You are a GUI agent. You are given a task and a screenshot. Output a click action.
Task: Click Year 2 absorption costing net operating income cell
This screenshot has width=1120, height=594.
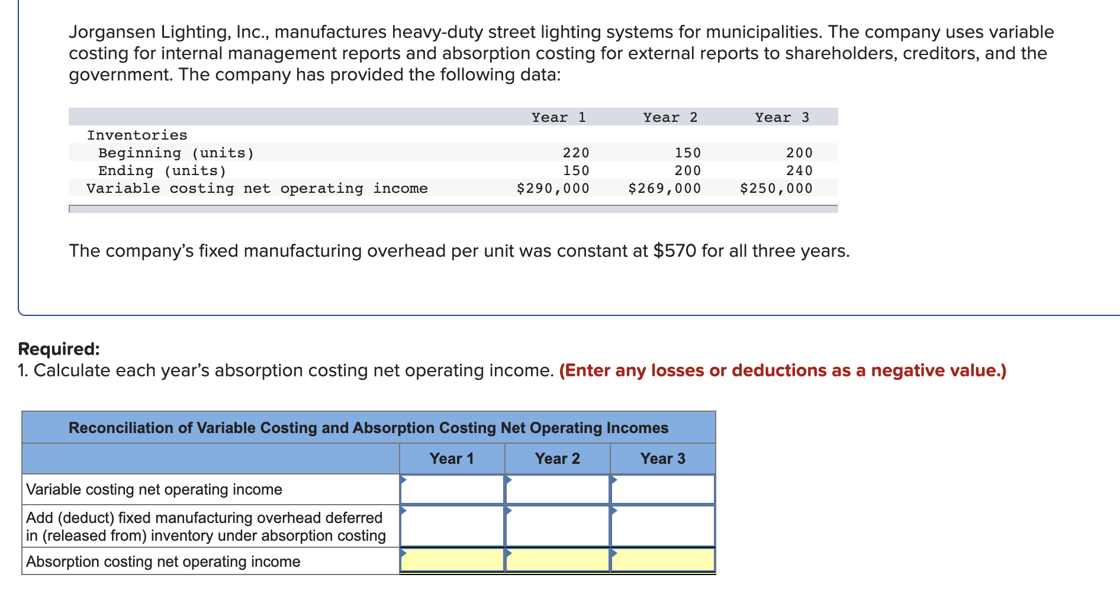558,560
